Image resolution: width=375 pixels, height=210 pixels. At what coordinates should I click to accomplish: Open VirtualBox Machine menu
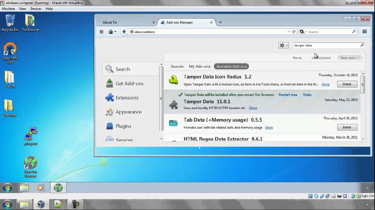pyautogui.click(x=8, y=9)
